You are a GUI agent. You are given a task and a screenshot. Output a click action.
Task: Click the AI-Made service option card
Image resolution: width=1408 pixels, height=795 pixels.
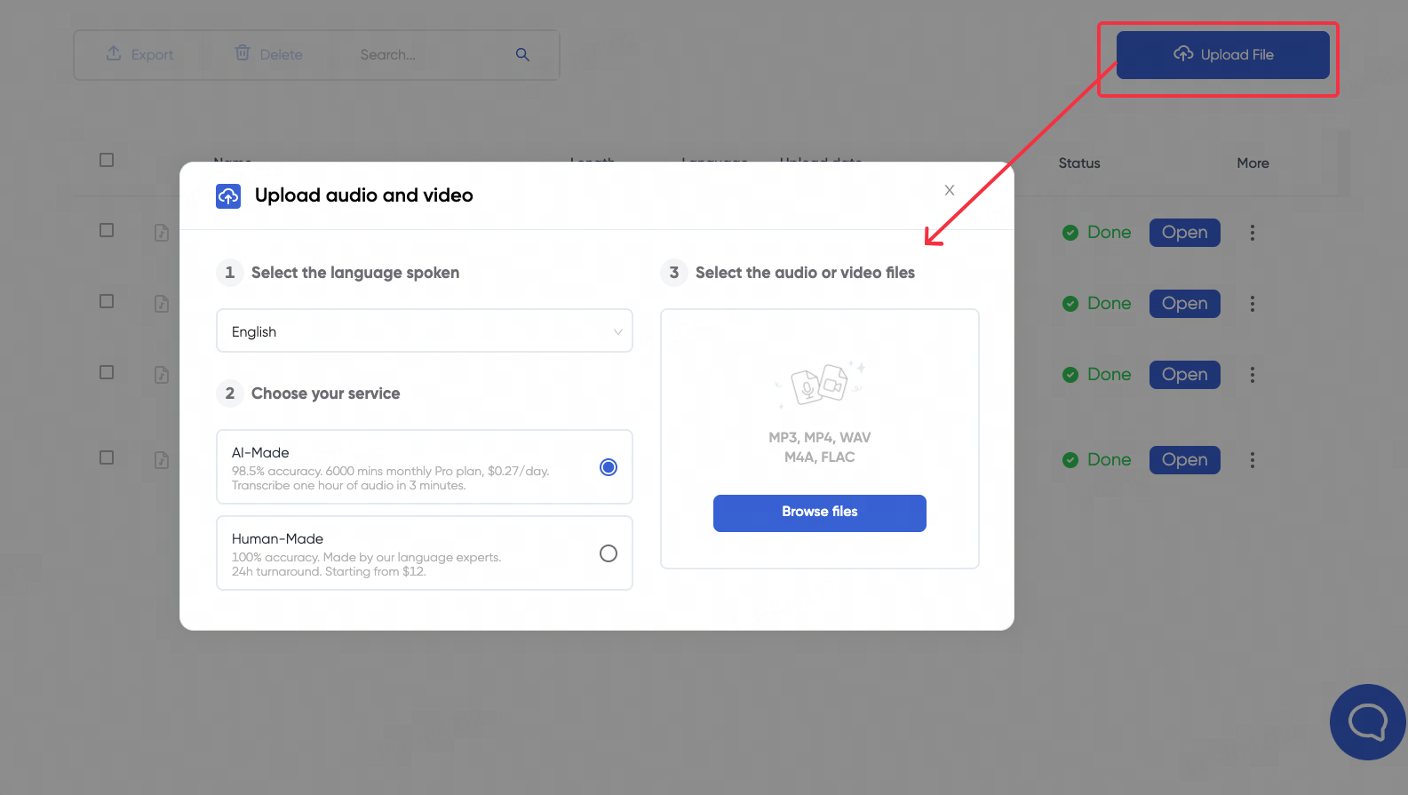click(425, 467)
